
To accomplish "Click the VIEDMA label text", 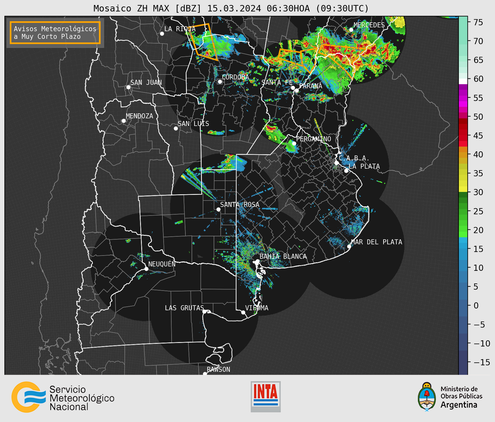I will pos(257,308).
